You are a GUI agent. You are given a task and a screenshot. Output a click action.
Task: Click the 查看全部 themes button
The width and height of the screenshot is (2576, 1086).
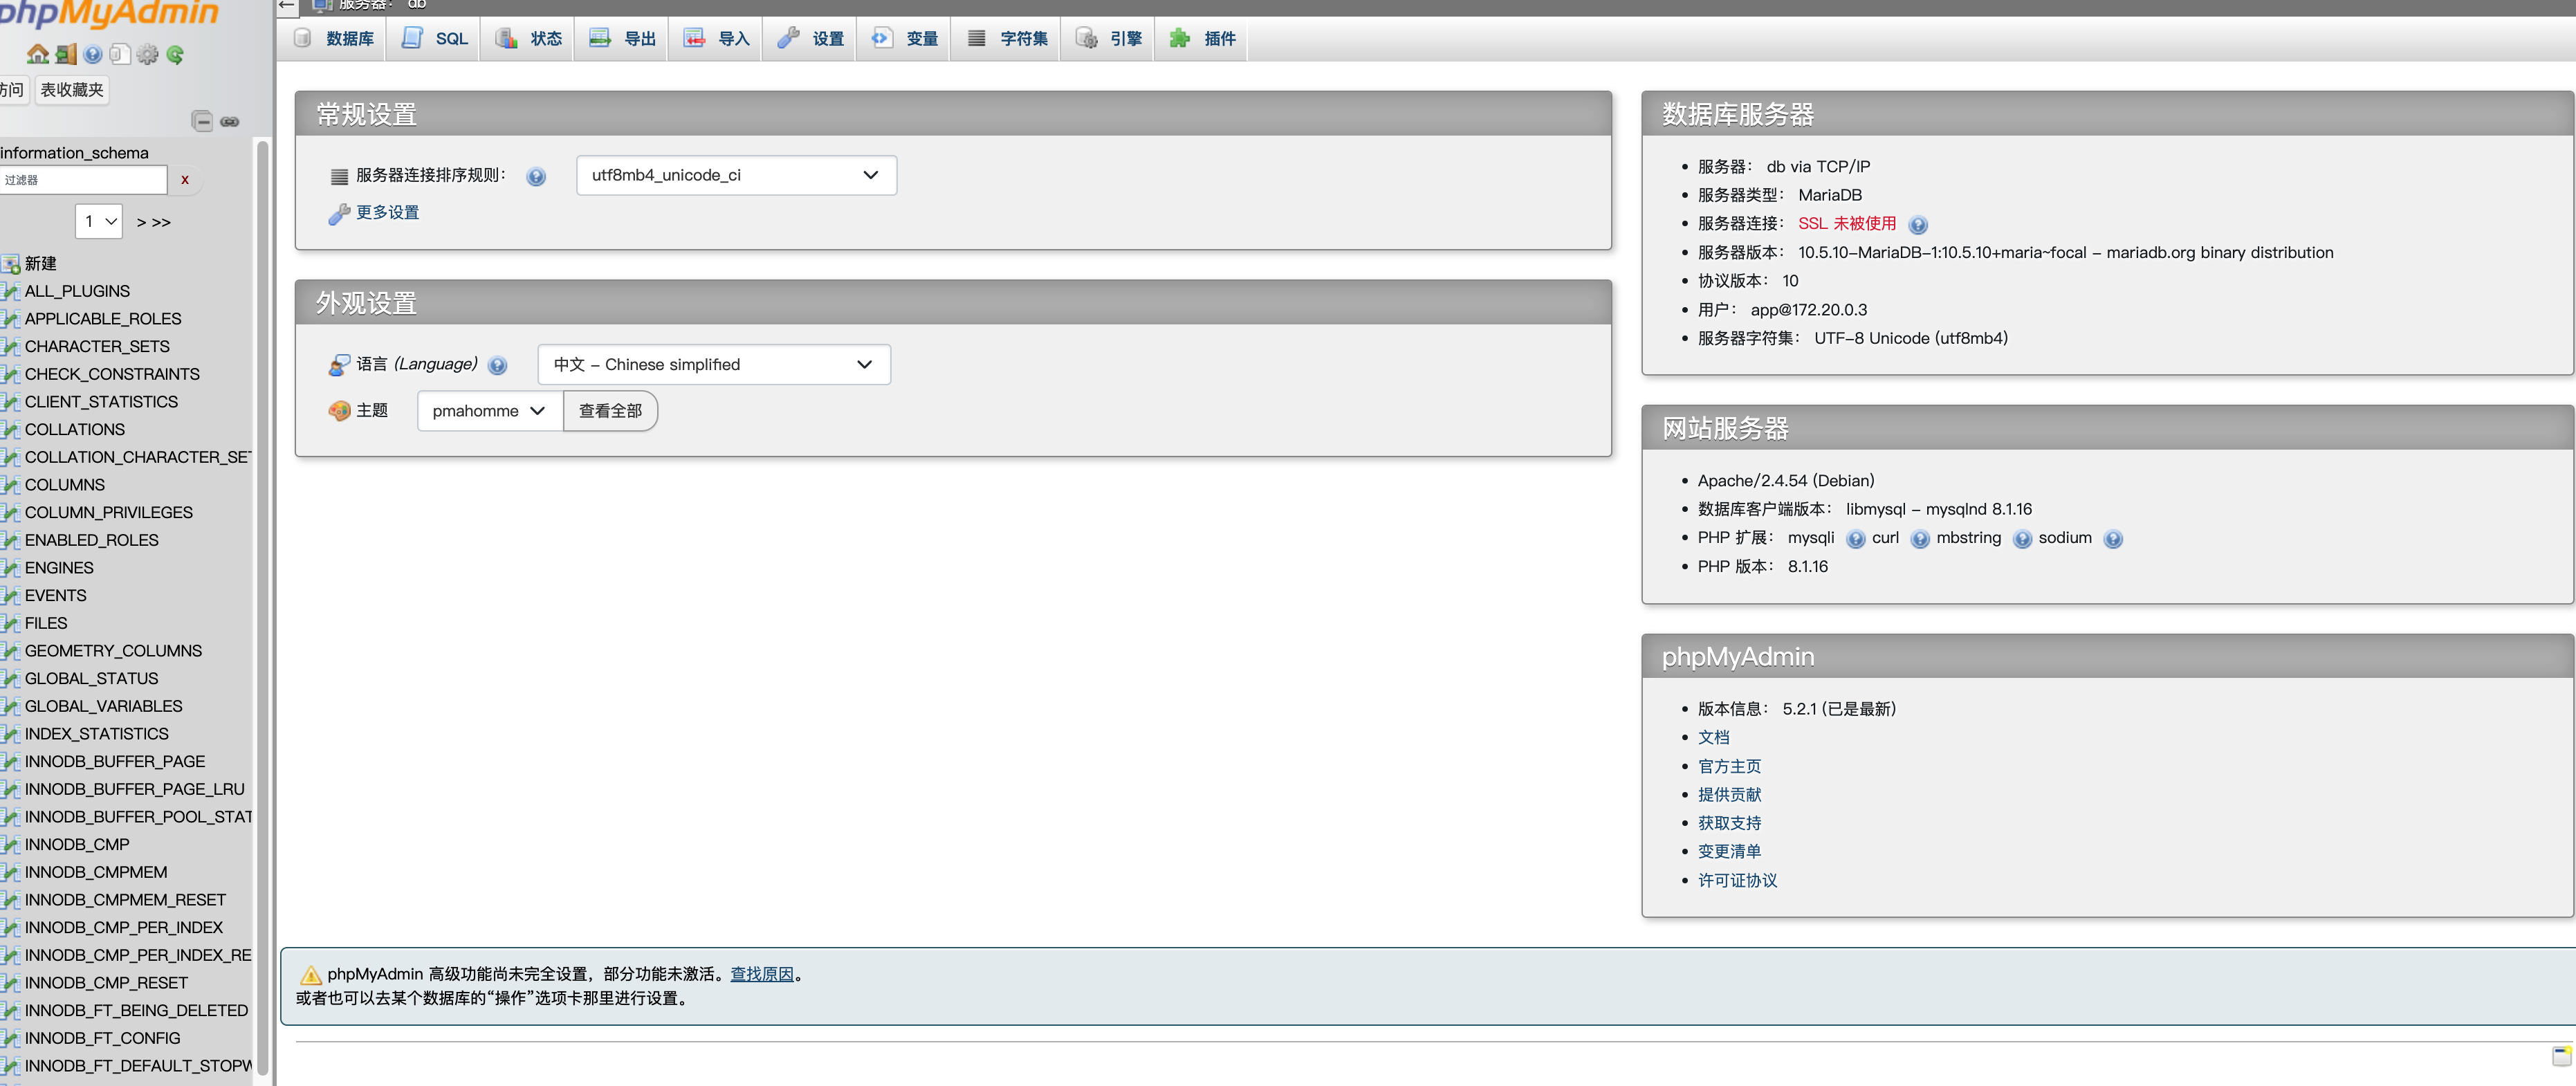pyautogui.click(x=611, y=411)
